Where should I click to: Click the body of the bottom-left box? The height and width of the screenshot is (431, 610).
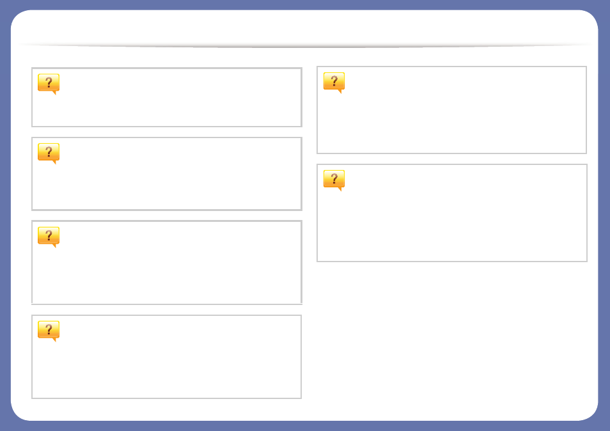[166, 357]
